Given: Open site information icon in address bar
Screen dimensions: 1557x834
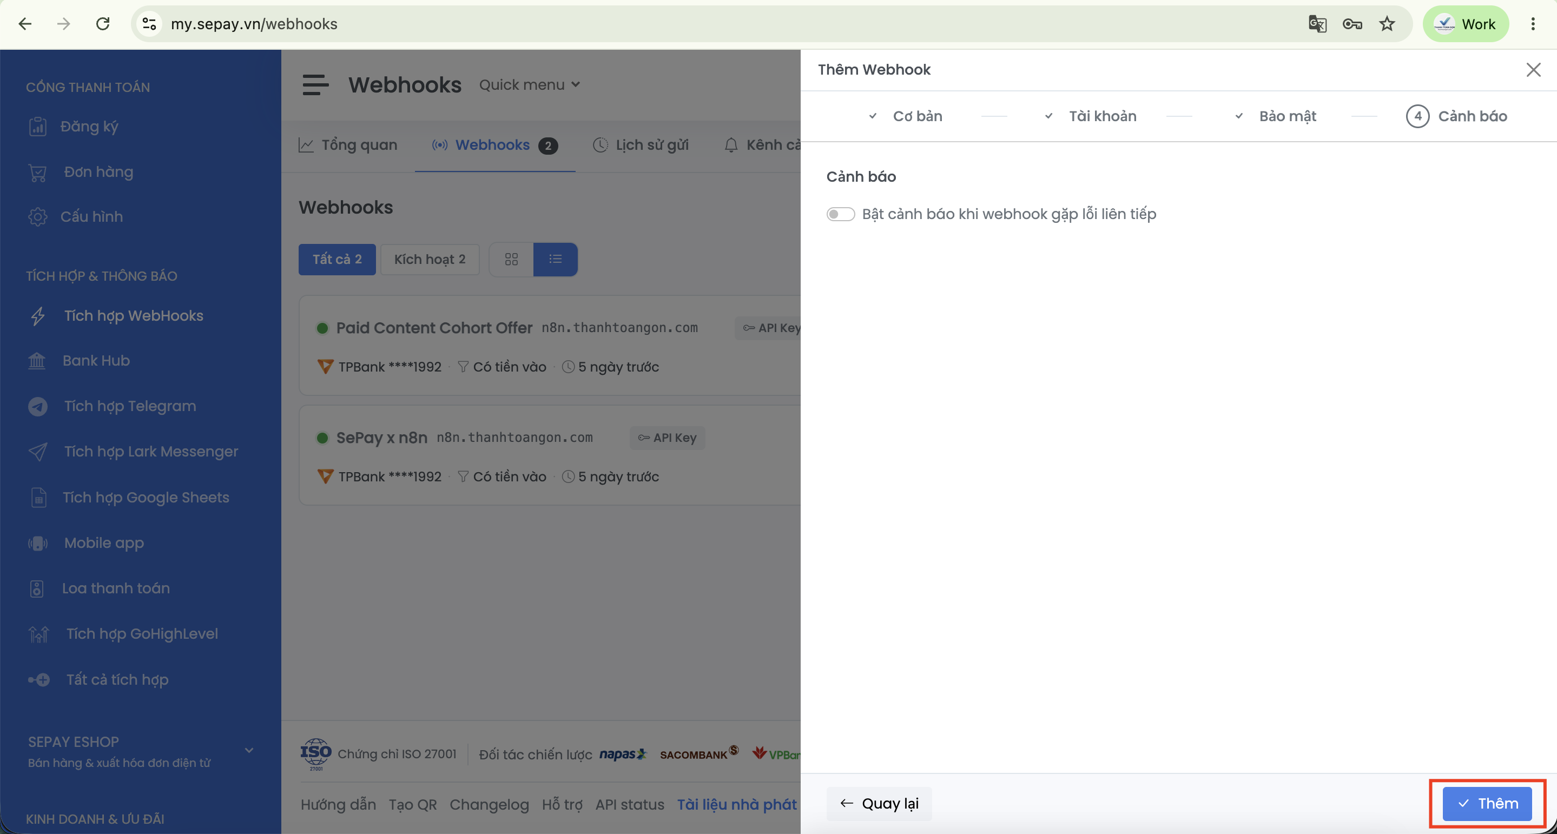Looking at the screenshot, I should coord(149,24).
